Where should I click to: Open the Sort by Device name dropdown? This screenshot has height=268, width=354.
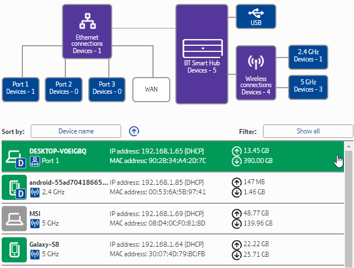click(76, 131)
